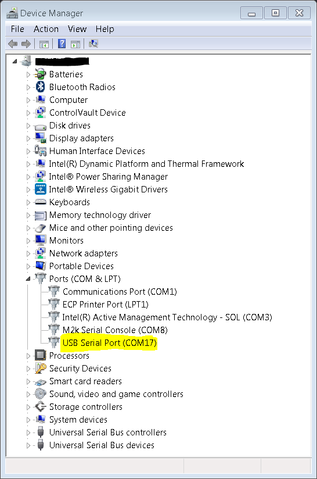This screenshot has width=317, height=479.
Task: Toggle the action pane toolbar icon
Action: click(x=75, y=44)
